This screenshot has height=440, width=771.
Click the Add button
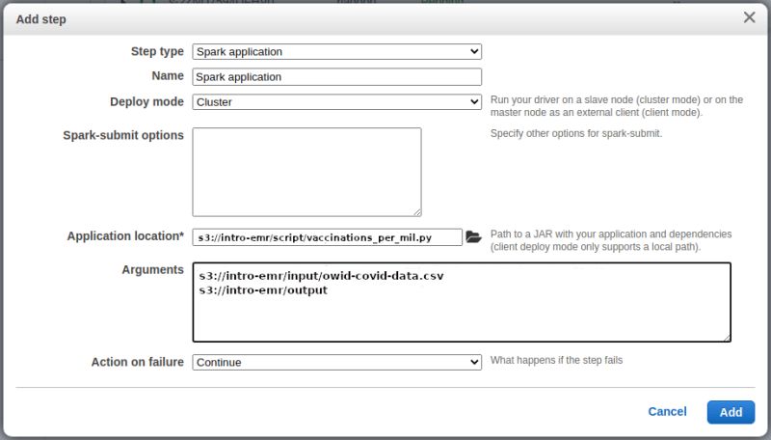click(731, 412)
